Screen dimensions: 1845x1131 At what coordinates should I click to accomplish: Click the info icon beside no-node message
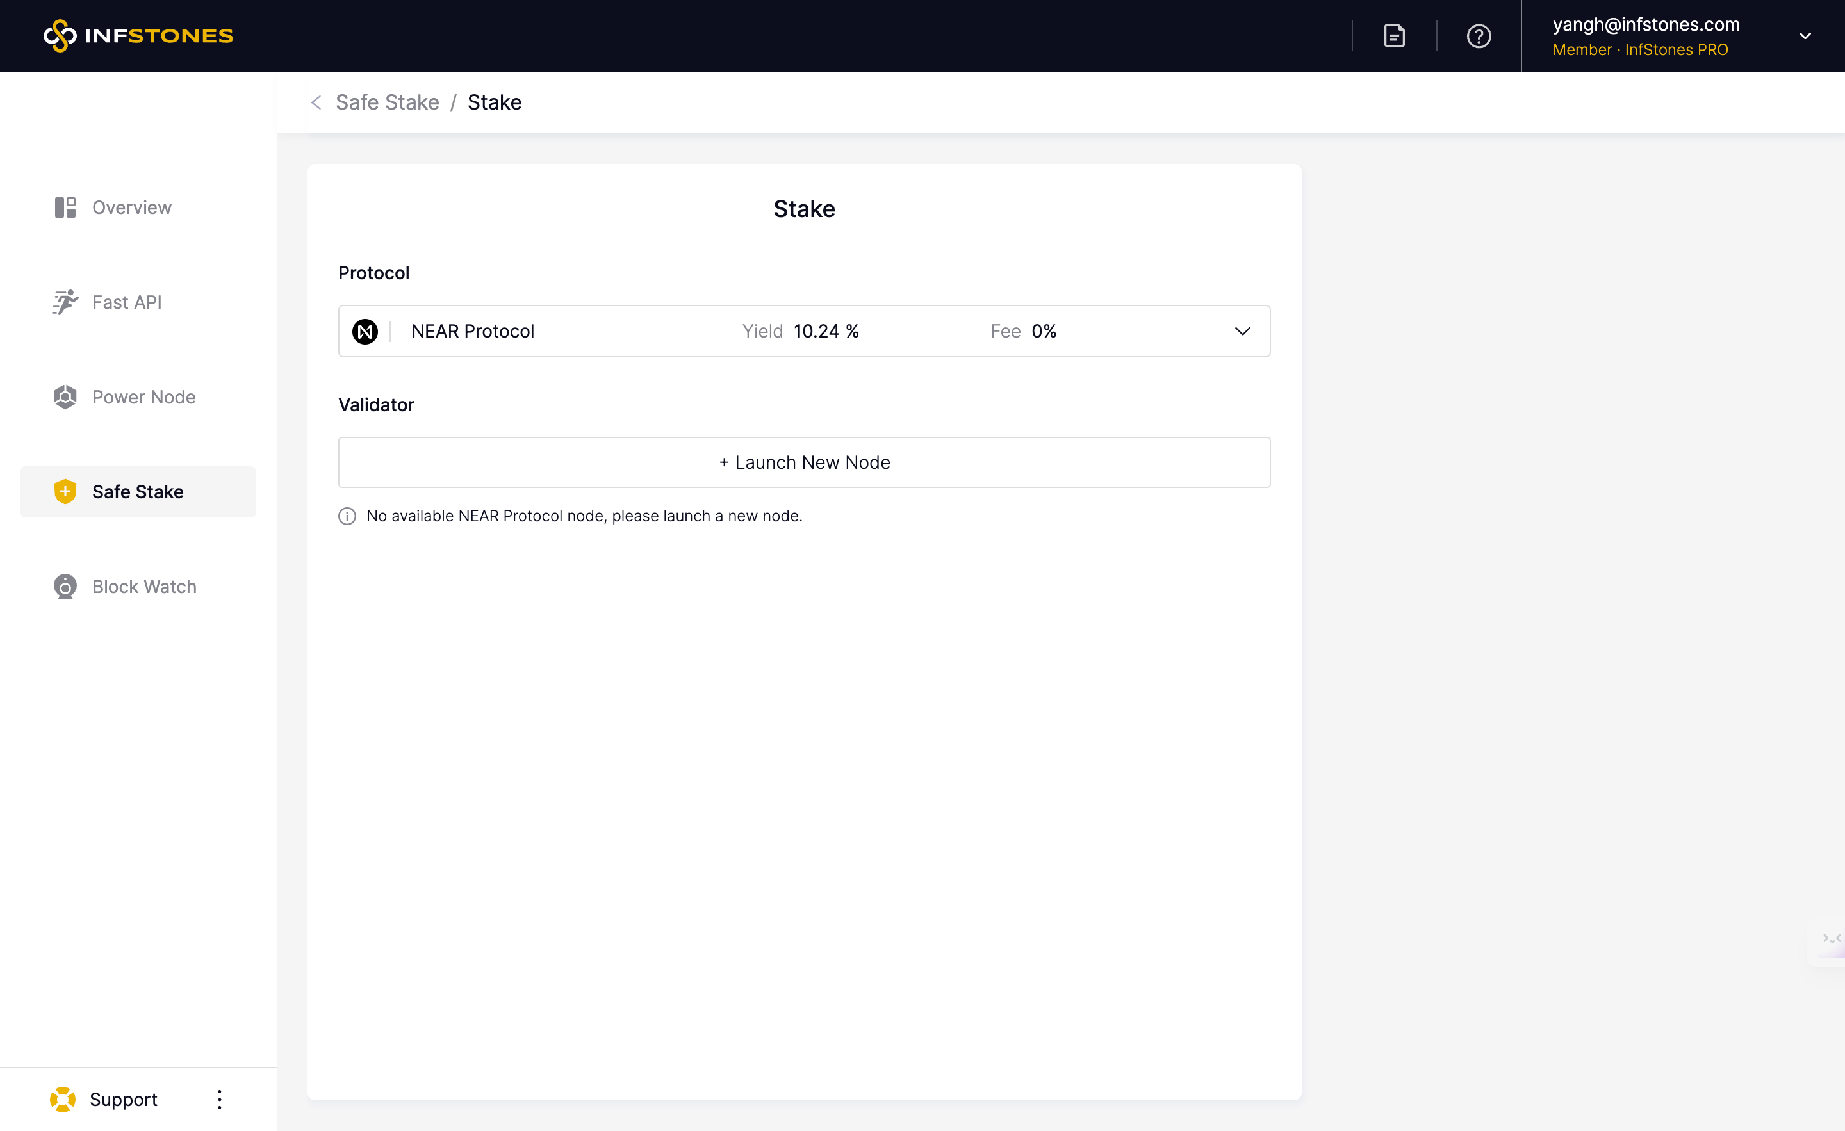(347, 516)
